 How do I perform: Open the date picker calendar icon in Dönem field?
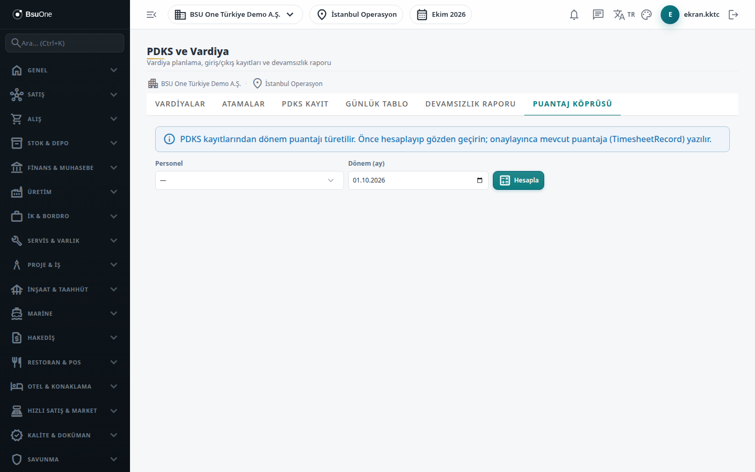[480, 180]
